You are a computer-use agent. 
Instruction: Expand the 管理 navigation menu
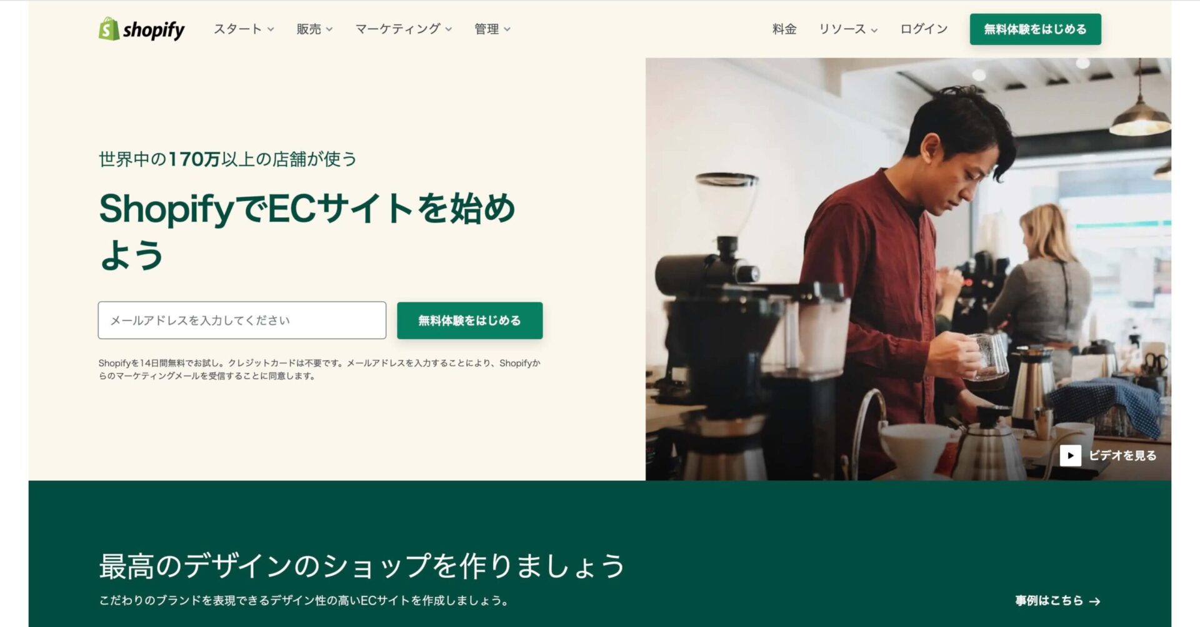[x=492, y=29]
